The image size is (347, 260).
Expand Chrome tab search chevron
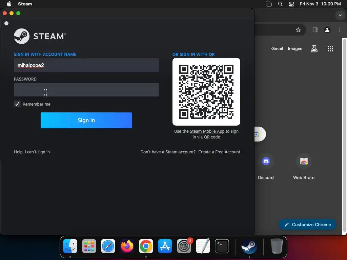[x=340, y=15]
